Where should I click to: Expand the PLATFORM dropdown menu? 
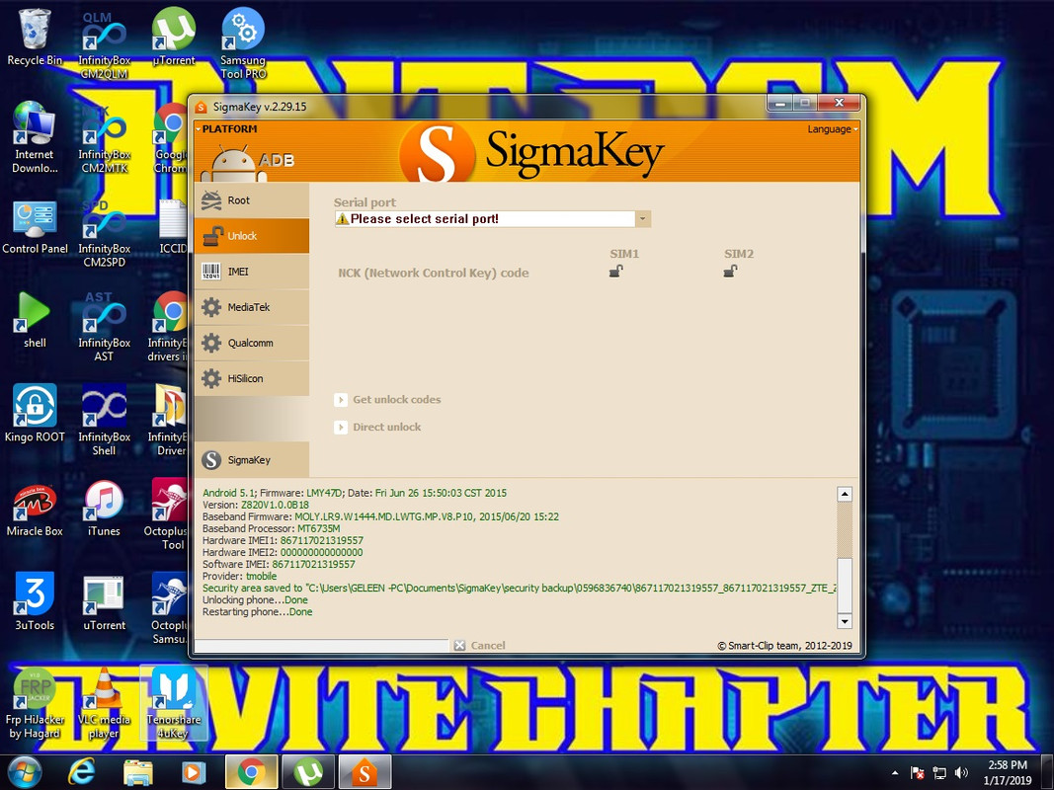[226, 129]
